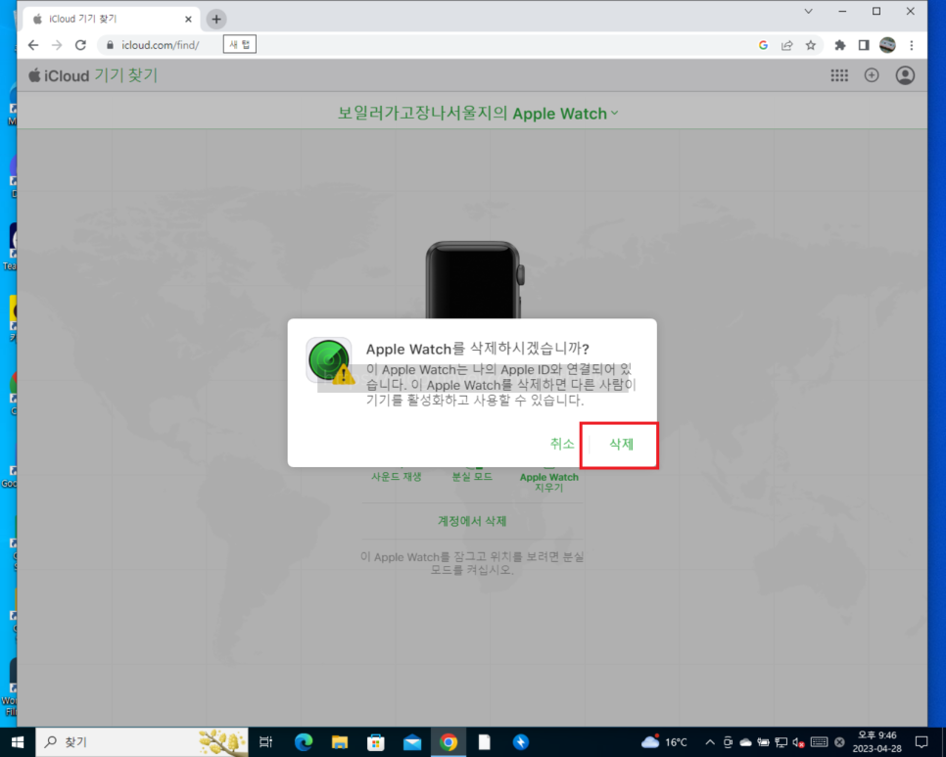The image size is (946, 757).
Task: Toggle Chrome side panel
Action: (864, 45)
